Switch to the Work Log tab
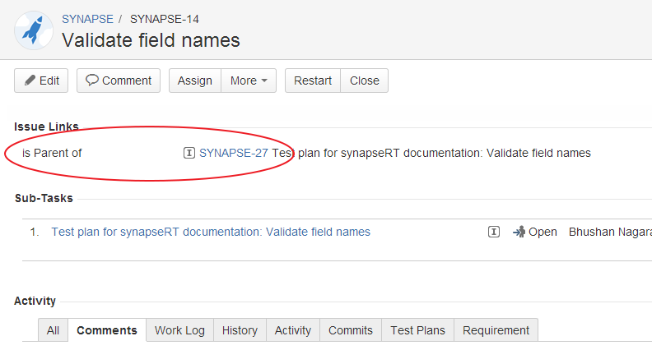The width and height of the screenshot is (652, 350). pyautogui.click(x=179, y=330)
